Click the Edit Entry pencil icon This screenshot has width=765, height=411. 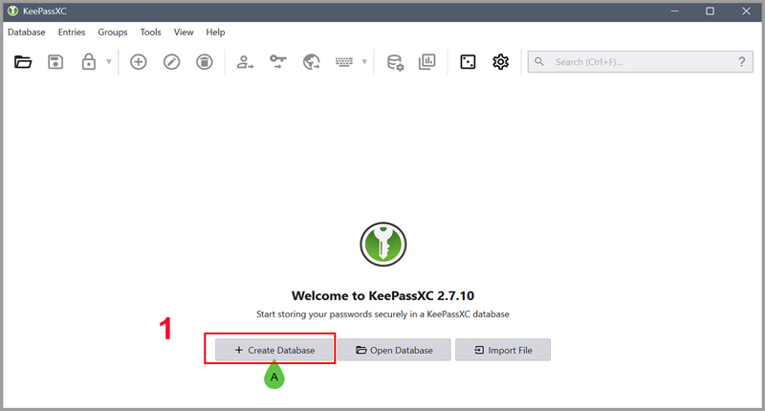tap(172, 62)
